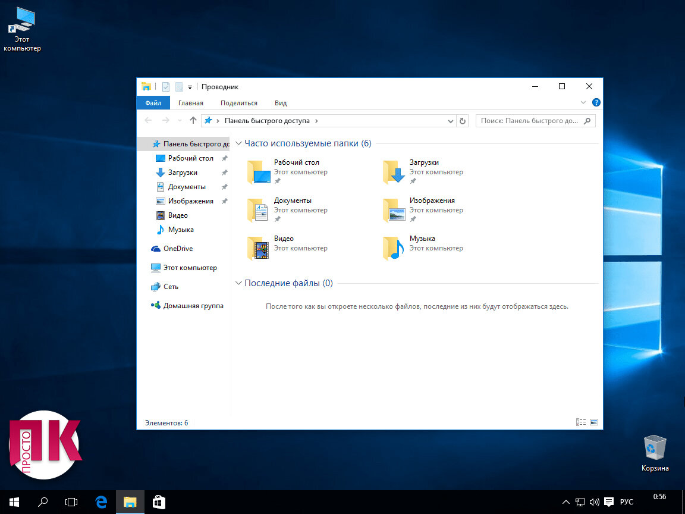Switch to the Вид ribbon tab
The height and width of the screenshot is (514, 685).
click(281, 103)
